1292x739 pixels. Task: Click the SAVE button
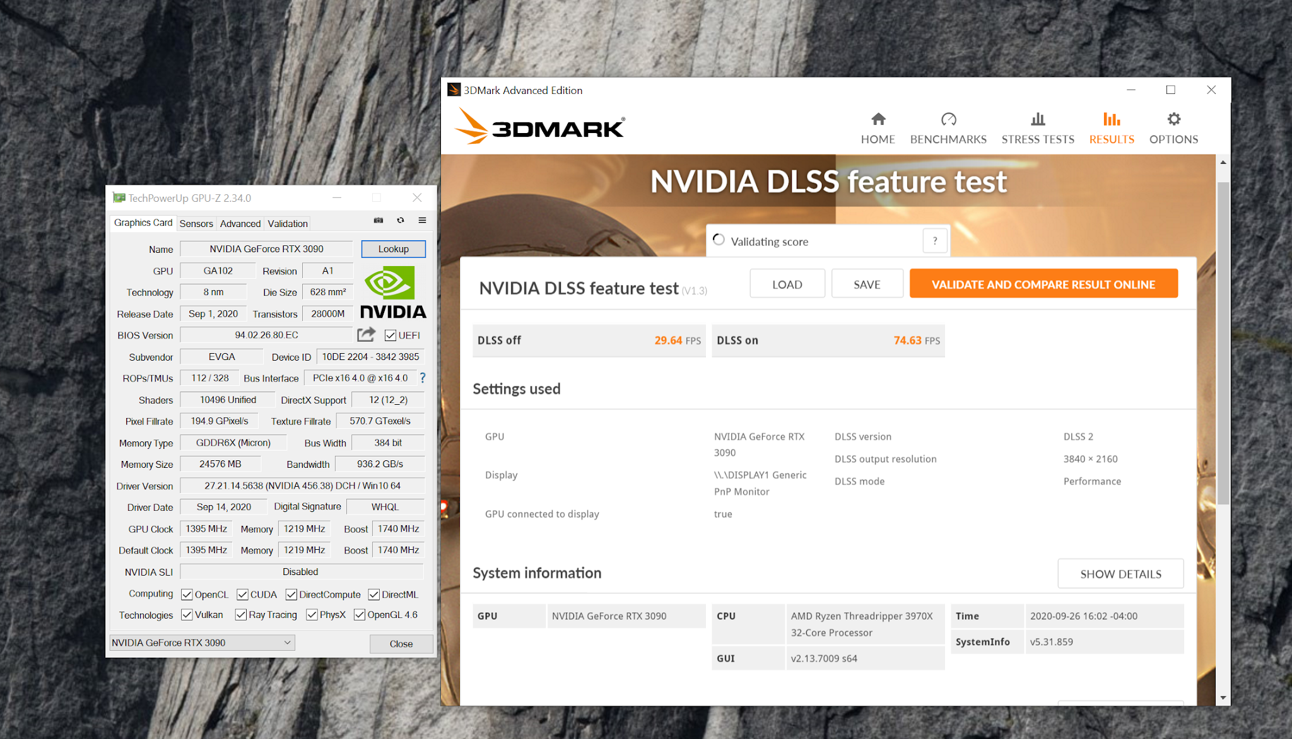867,284
